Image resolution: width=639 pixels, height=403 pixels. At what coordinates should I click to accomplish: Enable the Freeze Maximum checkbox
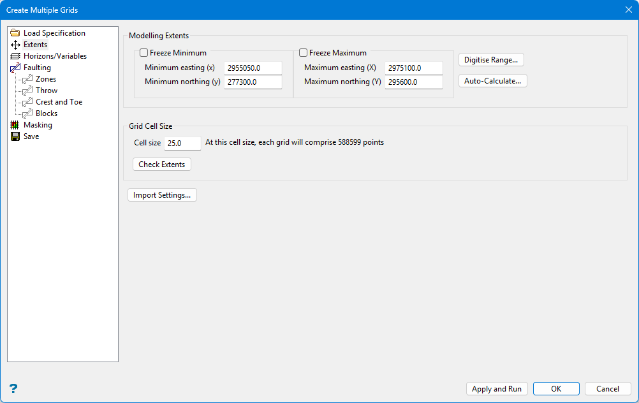304,53
